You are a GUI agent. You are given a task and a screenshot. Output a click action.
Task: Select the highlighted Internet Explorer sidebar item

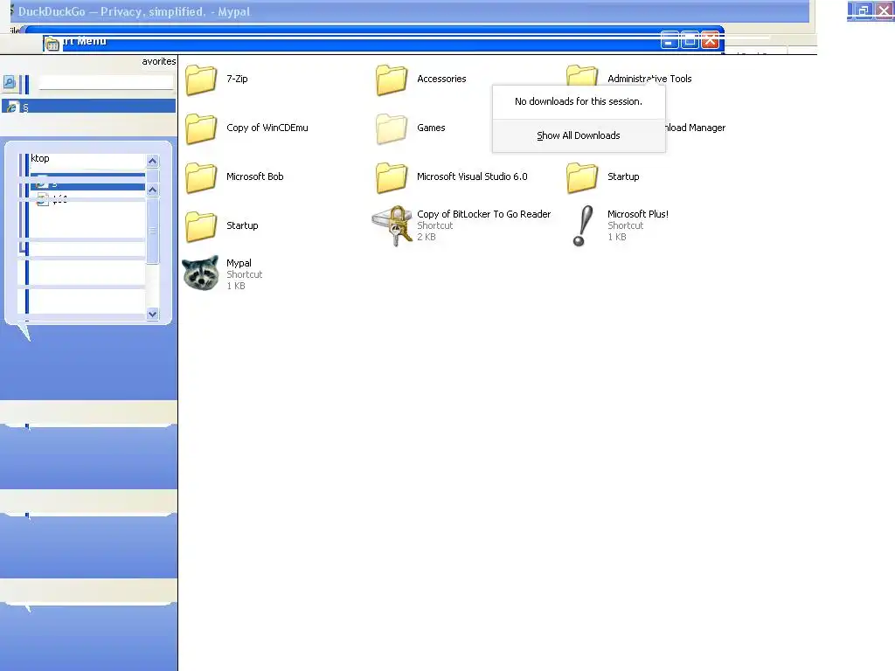pyautogui.click(x=88, y=106)
